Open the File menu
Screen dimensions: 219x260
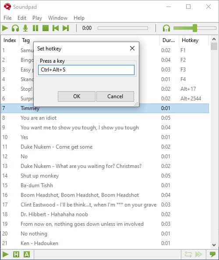[7, 18]
